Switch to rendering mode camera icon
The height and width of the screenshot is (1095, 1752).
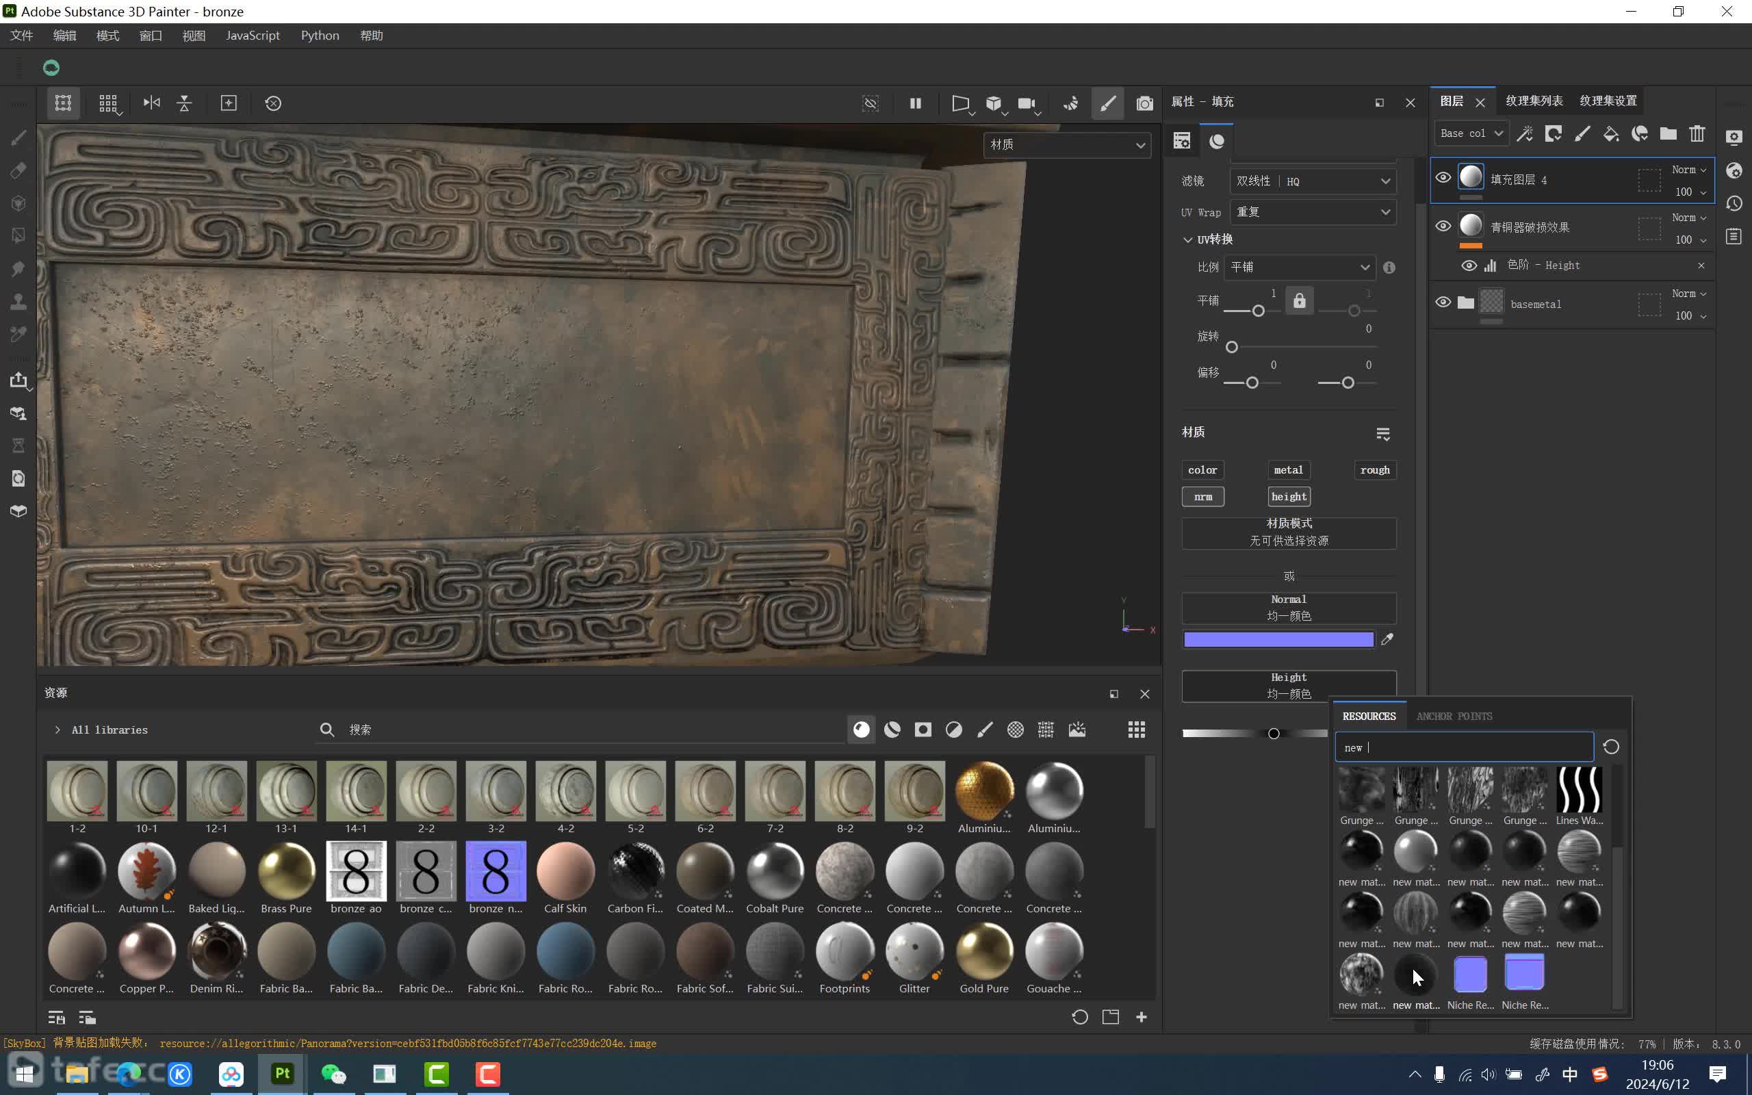(1144, 103)
